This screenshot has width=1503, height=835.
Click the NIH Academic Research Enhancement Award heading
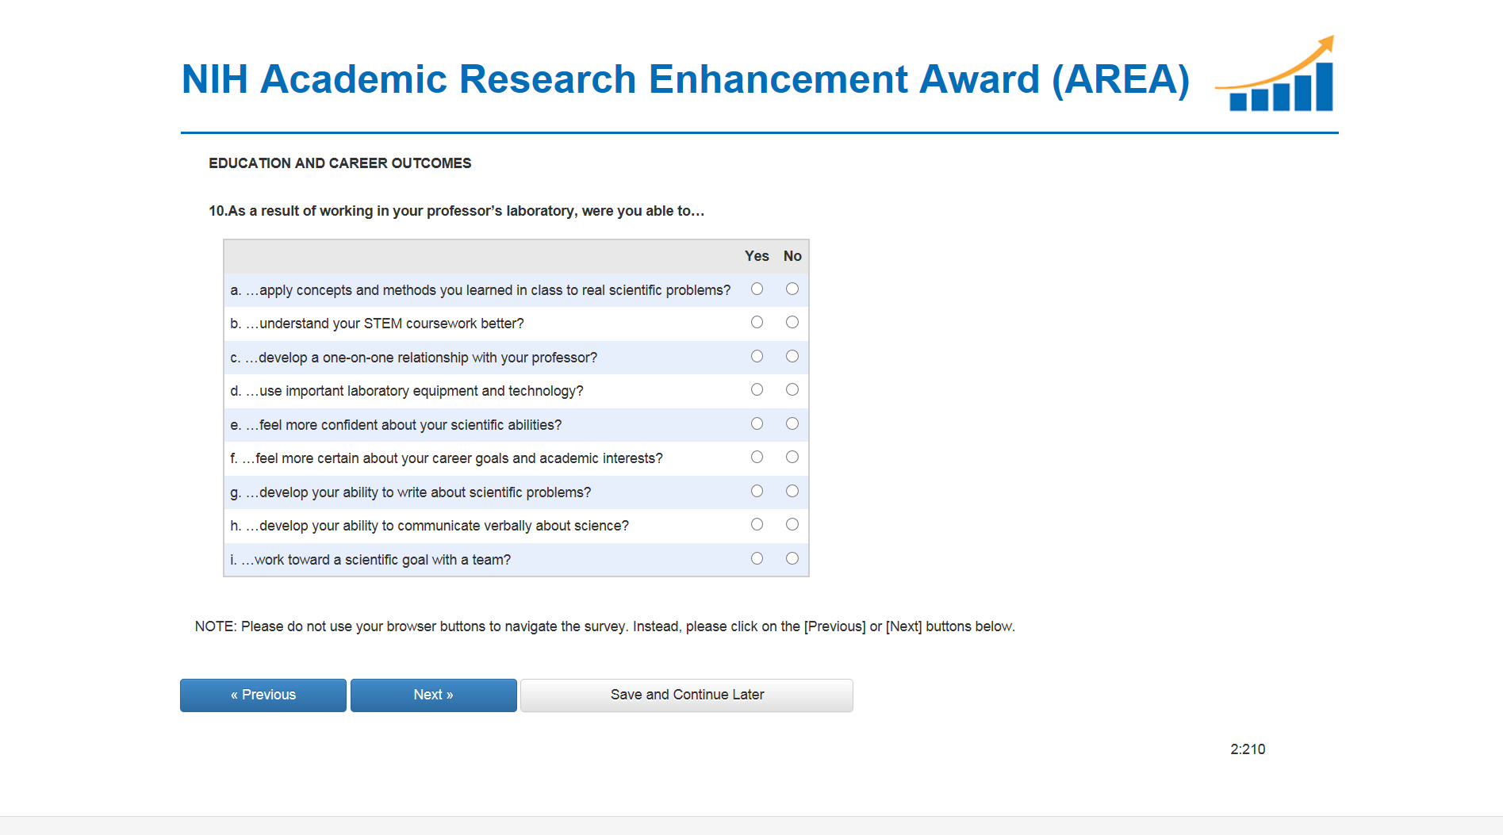(x=685, y=79)
